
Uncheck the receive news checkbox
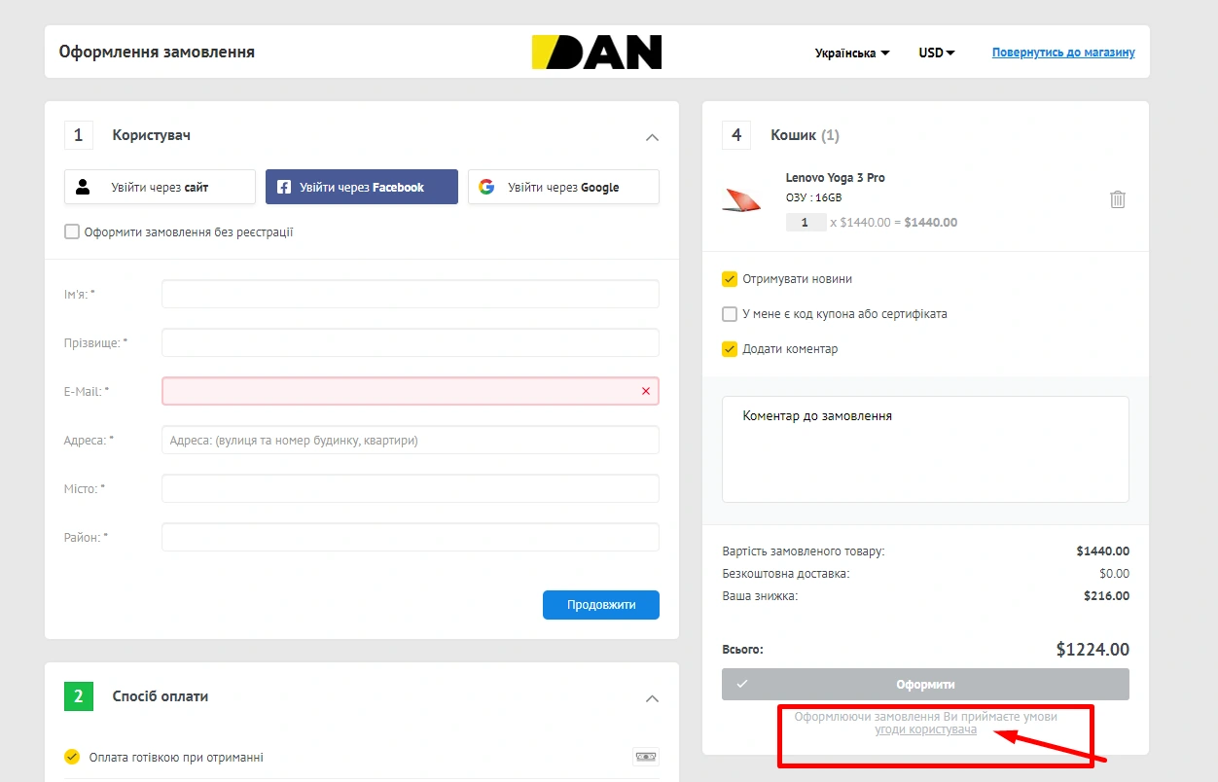point(730,279)
